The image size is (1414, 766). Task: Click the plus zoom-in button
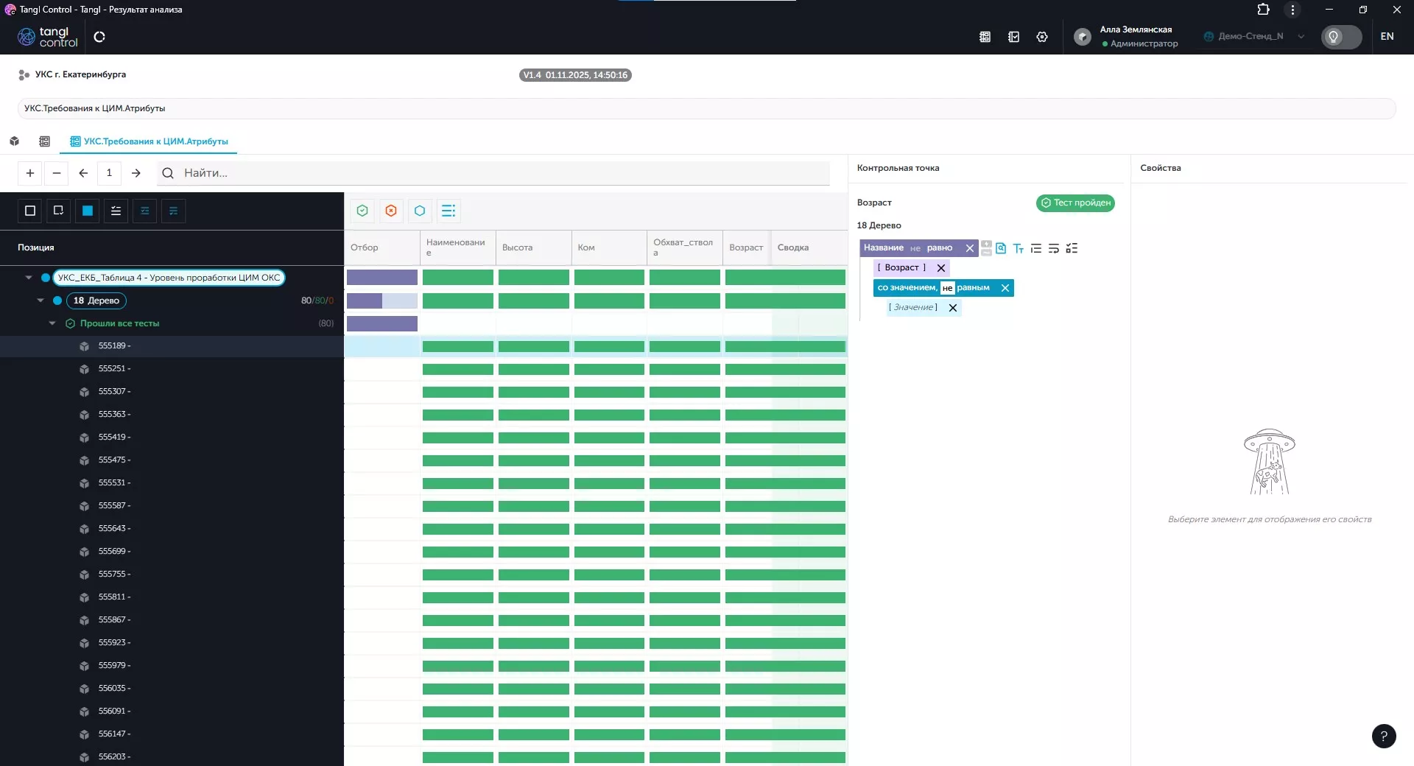[30, 173]
